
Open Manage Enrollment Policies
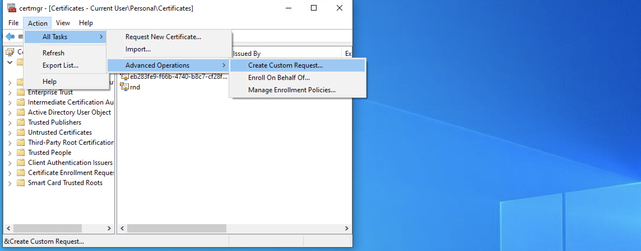(292, 90)
